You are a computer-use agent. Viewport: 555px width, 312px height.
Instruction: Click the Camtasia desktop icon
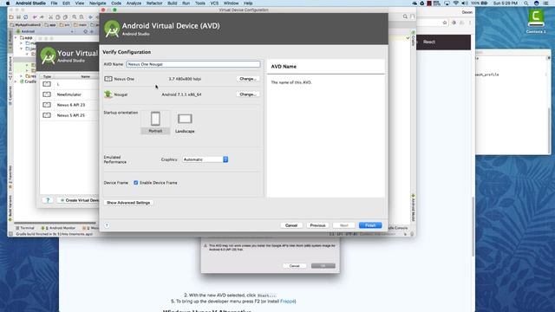click(x=536, y=22)
